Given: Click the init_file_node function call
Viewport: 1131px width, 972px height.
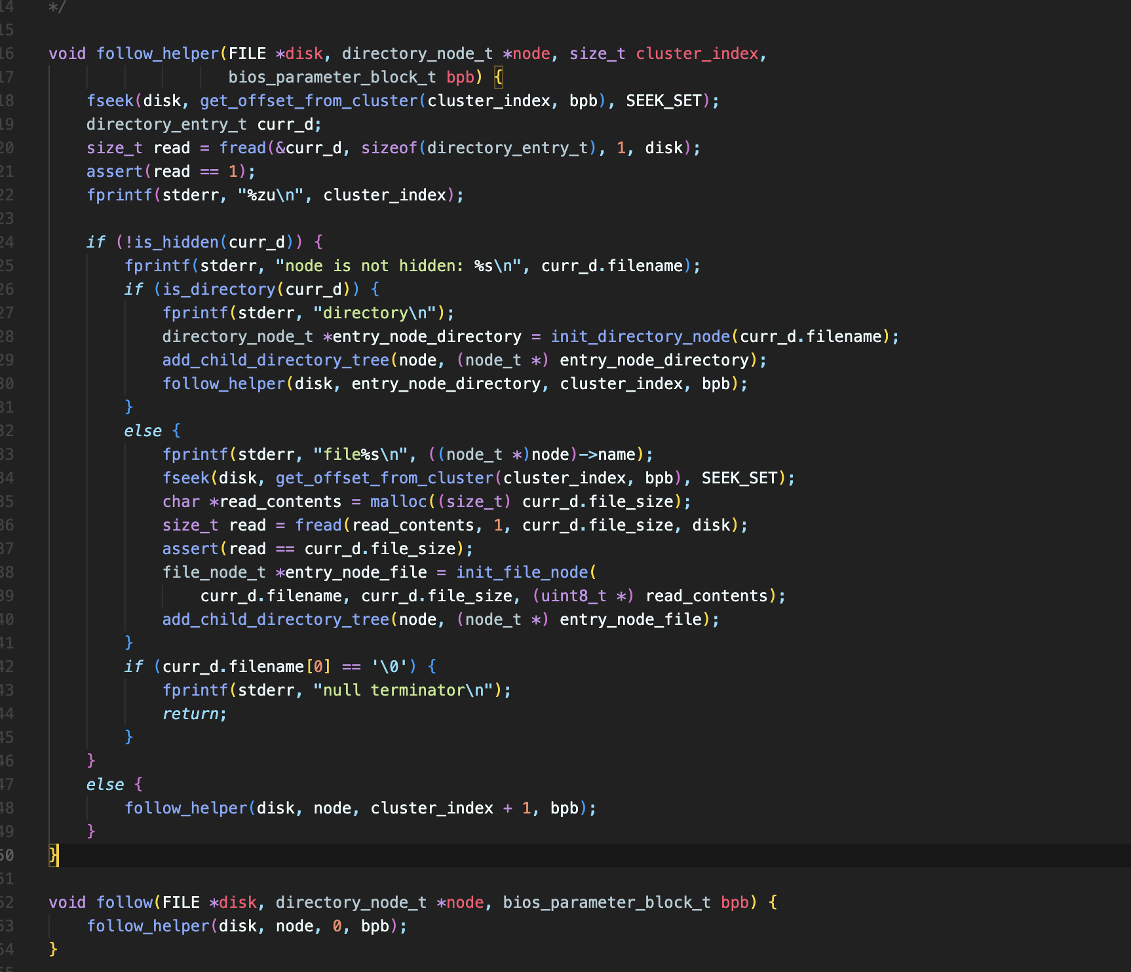Looking at the screenshot, I should [522, 572].
